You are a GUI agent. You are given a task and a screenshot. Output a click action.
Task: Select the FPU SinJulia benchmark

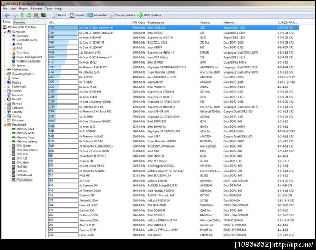(24, 180)
